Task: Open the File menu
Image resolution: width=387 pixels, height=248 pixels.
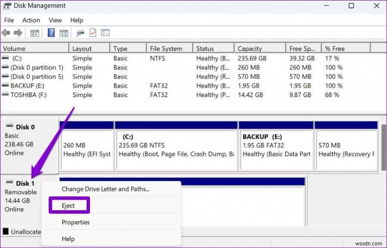Action: [x=9, y=20]
